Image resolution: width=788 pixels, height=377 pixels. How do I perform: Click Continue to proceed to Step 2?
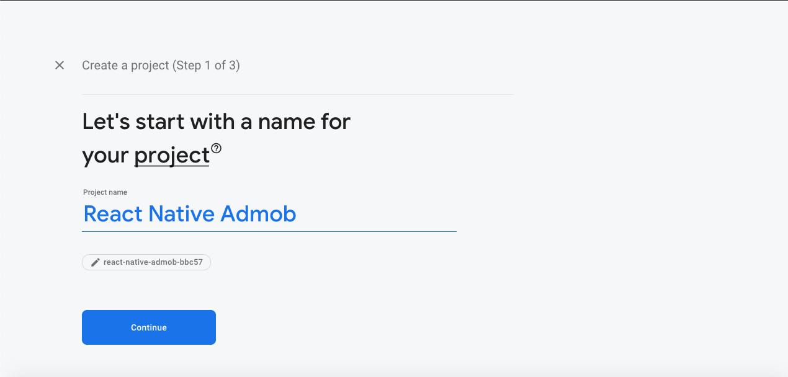(x=148, y=327)
